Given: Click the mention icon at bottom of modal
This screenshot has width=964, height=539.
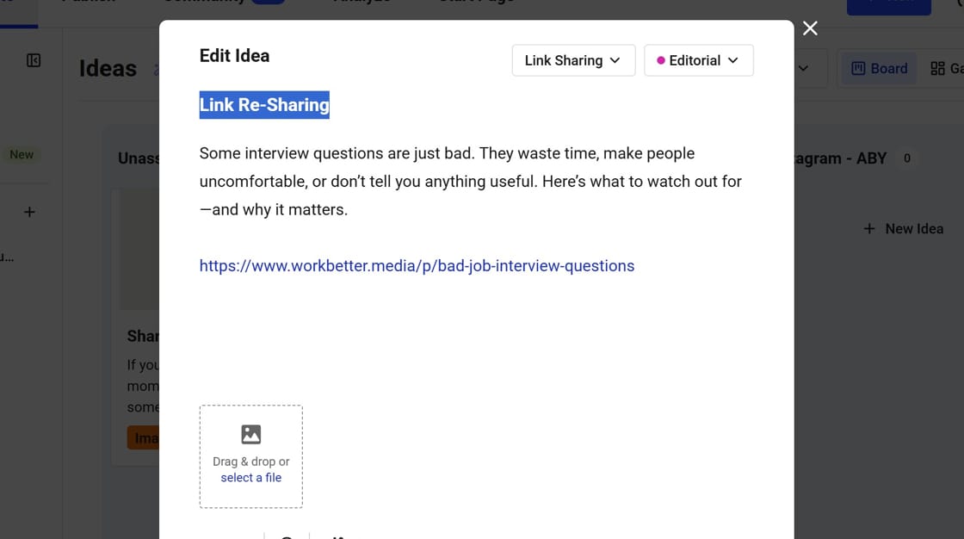Looking at the screenshot, I should (286, 536).
